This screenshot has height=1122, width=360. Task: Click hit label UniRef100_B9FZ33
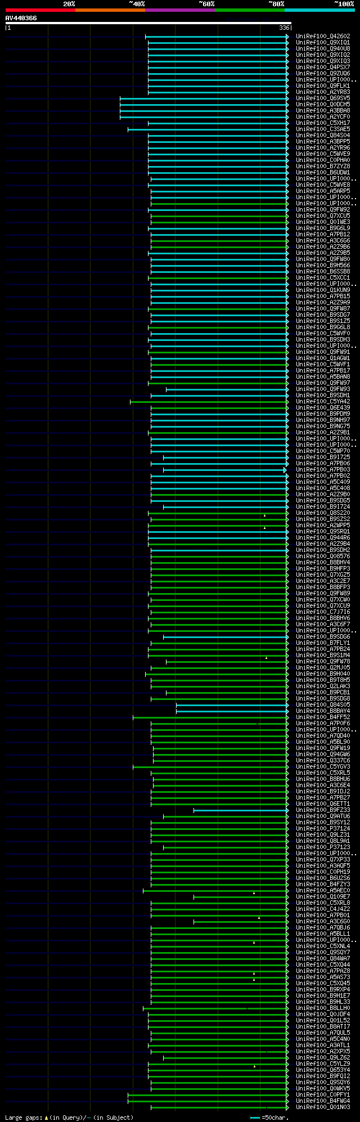pyautogui.click(x=323, y=810)
